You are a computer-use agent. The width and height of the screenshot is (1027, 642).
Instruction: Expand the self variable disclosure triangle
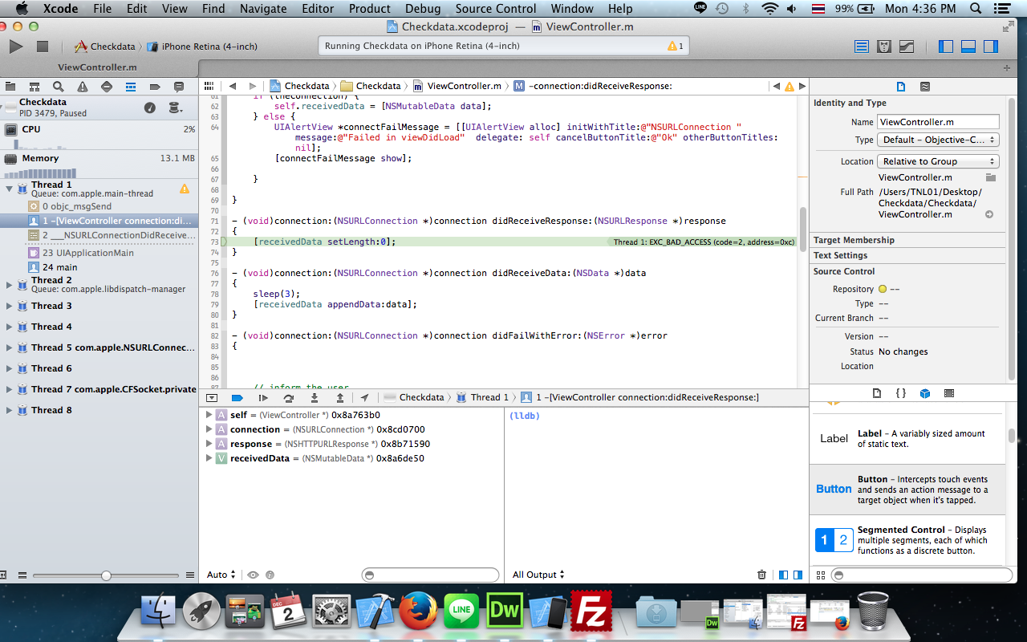209,415
